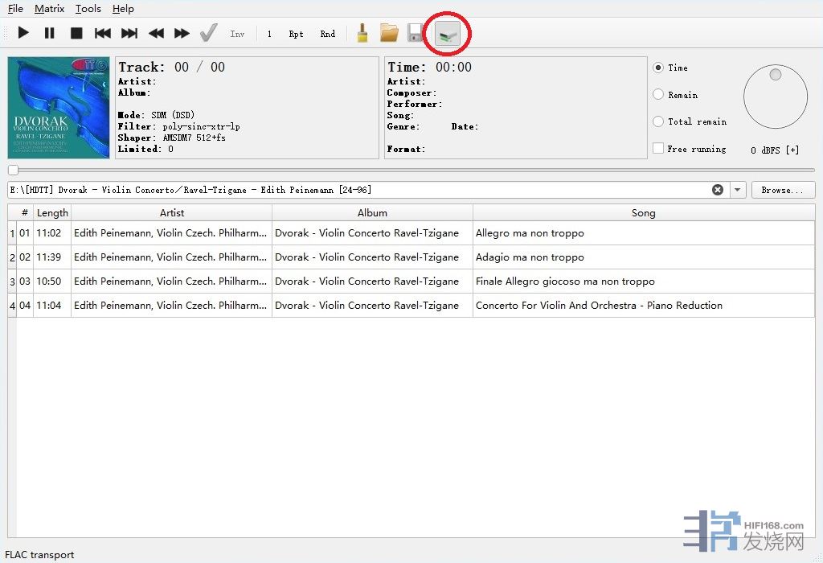823x563 pixels.
Task: Toggle the Rpt repeat button
Action: pyautogui.click(x=297, y=34)
